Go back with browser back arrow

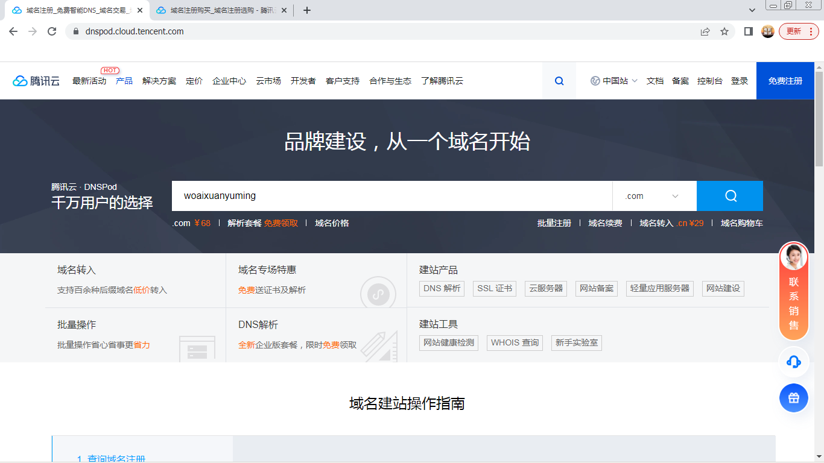13,31
